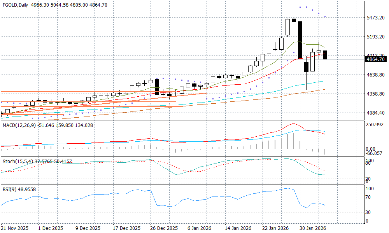Screen dimensions: 389x233
Task: Click the FGOLD,Daily chart title label
Action: coord(16,5)
